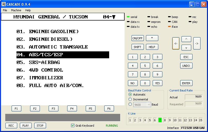Click the F1 function key button
Screen dimensions: 208x132
pos(16,109)
